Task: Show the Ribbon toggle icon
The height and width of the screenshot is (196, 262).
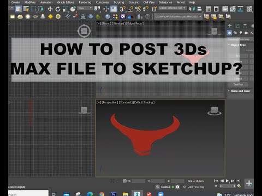Action: click(225, 9)
